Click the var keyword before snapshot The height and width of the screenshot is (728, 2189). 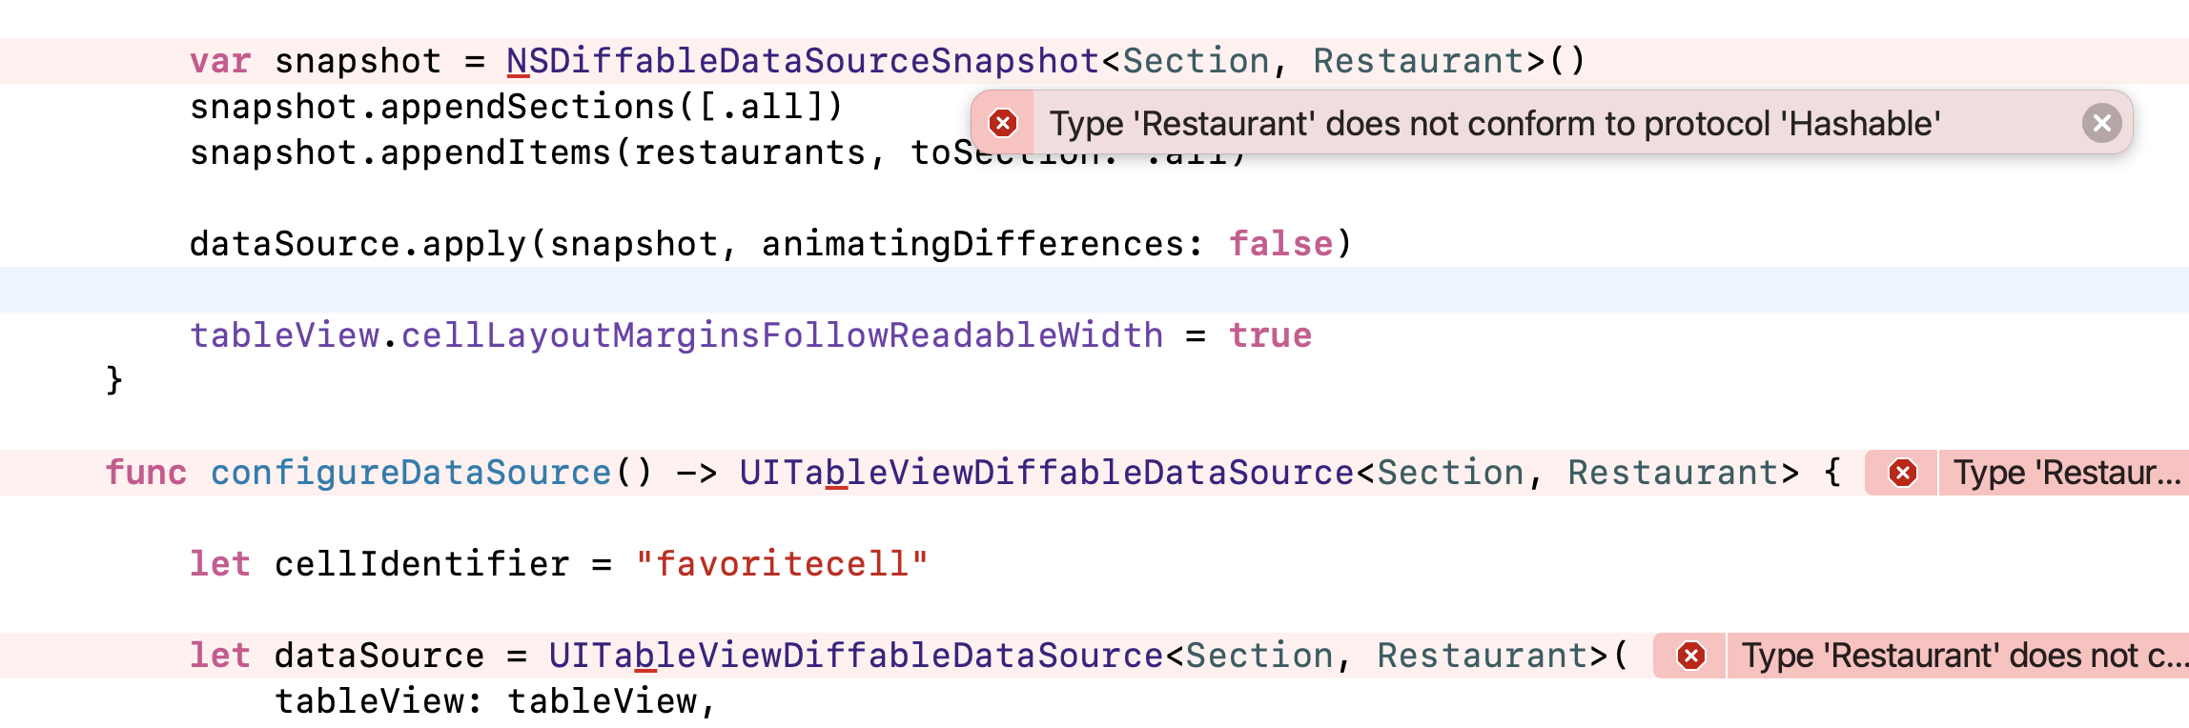pyautogui.click(x=221, y=59)
